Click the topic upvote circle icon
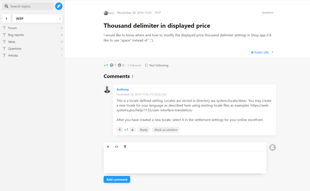 pyautogui.click(x=112, y=65)
